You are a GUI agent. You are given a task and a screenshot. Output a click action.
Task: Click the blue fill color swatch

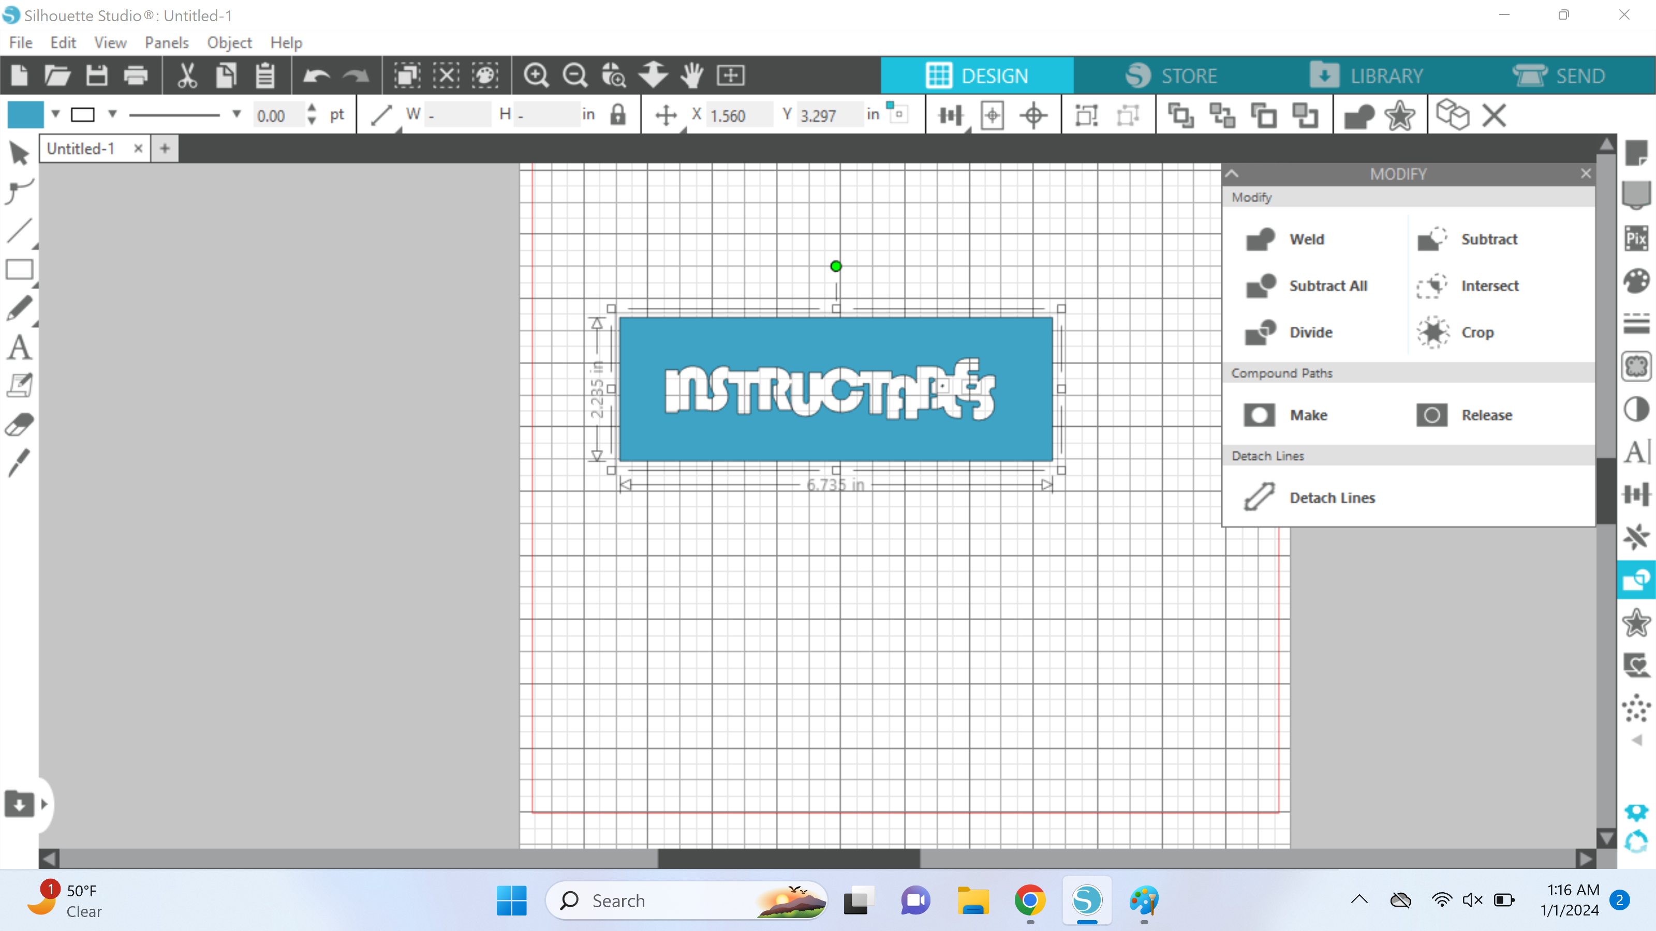click(25, 114)
